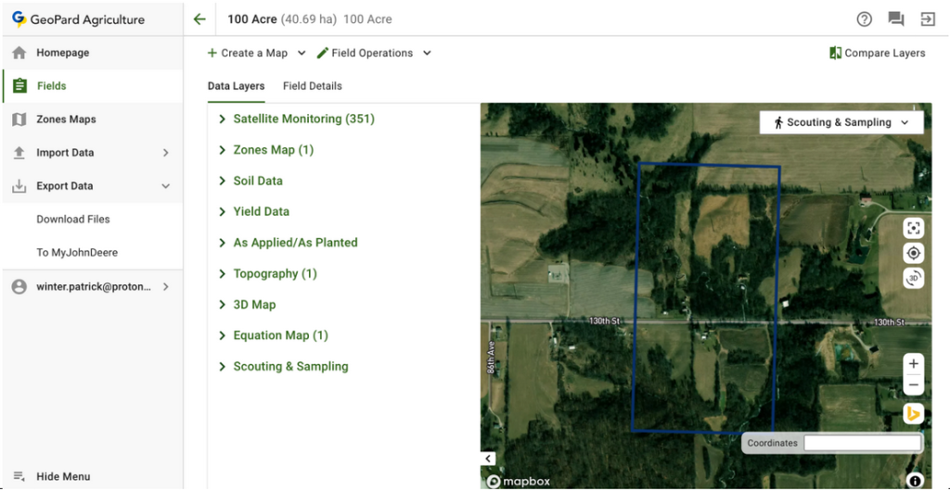950x490 pixels.
Task: Click the Coordinates input field
Action: 862,444
